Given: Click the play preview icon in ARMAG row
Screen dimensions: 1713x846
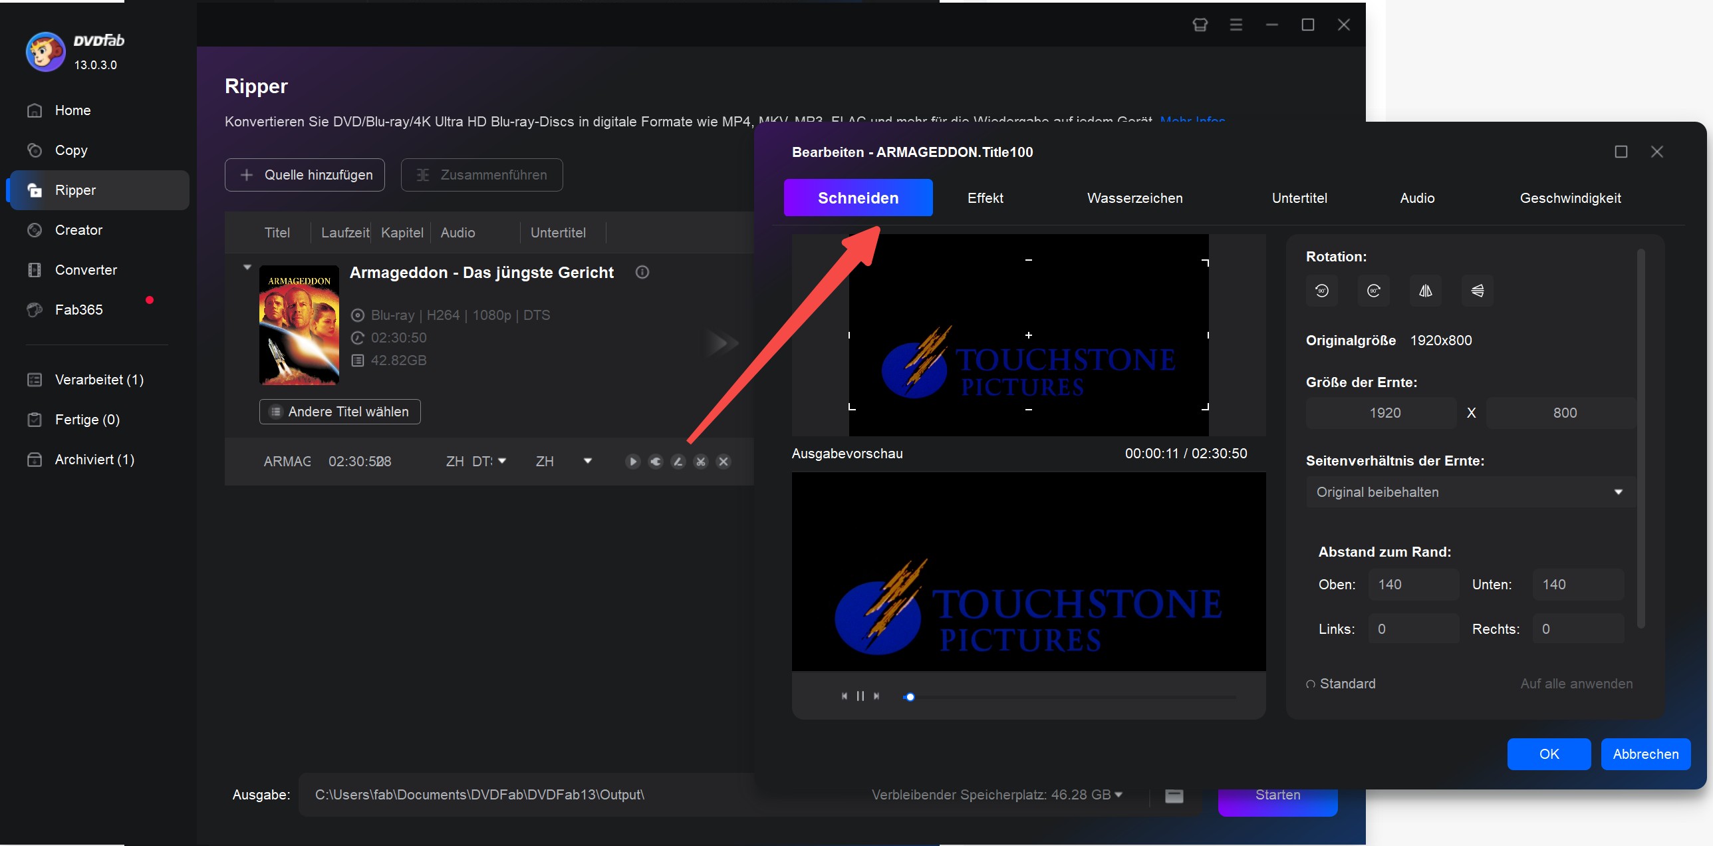Looking at the screenshot, I should coord(633,462).
